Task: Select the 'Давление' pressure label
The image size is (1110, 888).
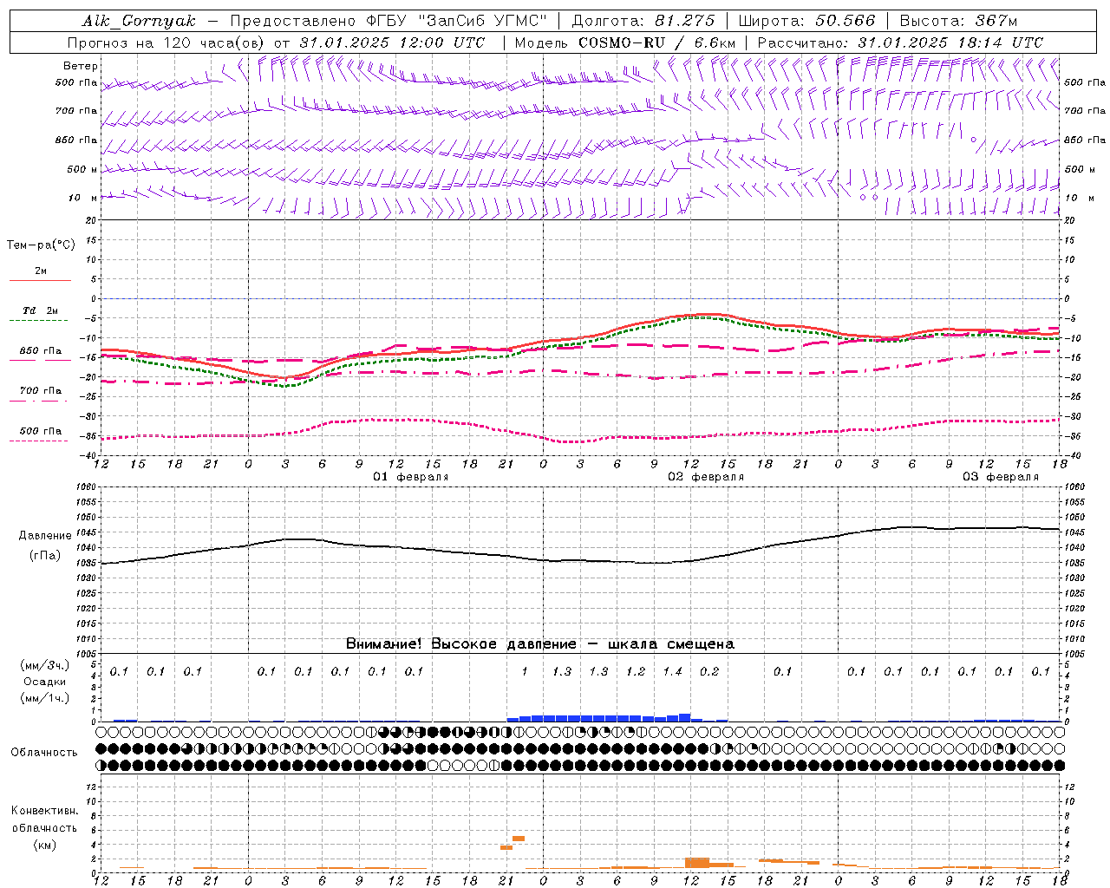Action: (x=45, y=536)
